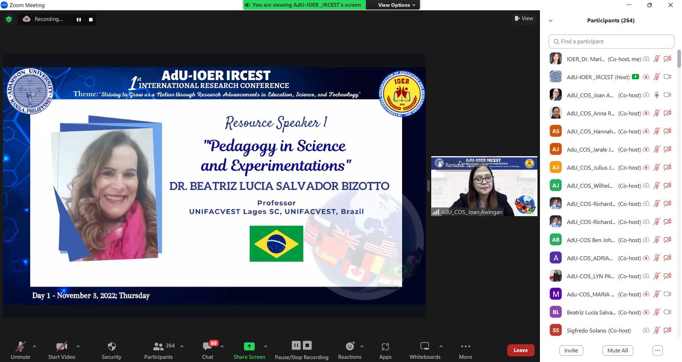Open the Security shield icon
Image resolution: width=682 pixels, height=362 pixels.
pos(112,346)
